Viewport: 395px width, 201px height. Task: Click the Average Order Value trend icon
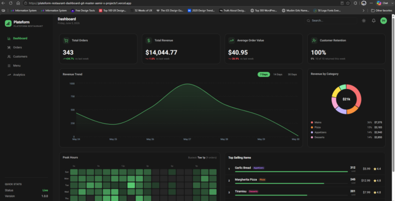[x=232, y=40]
